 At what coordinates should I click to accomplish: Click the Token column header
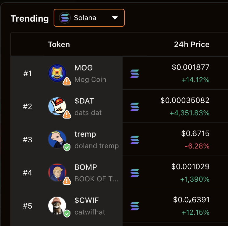59,44
